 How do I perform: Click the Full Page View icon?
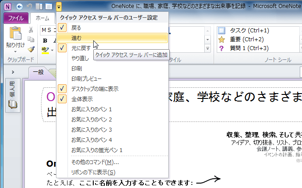coord(49,7)
